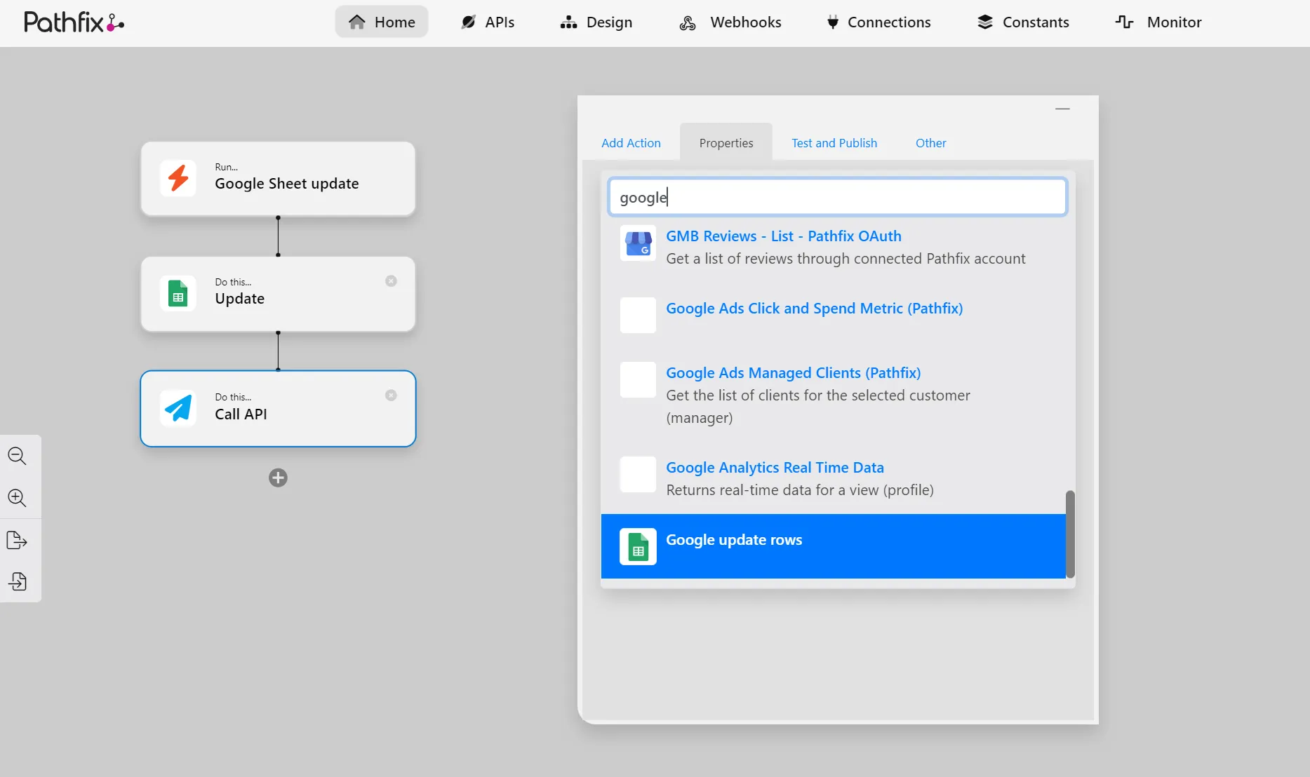Select the Update step node
The image size is (1310, 777).
(278, 294)
